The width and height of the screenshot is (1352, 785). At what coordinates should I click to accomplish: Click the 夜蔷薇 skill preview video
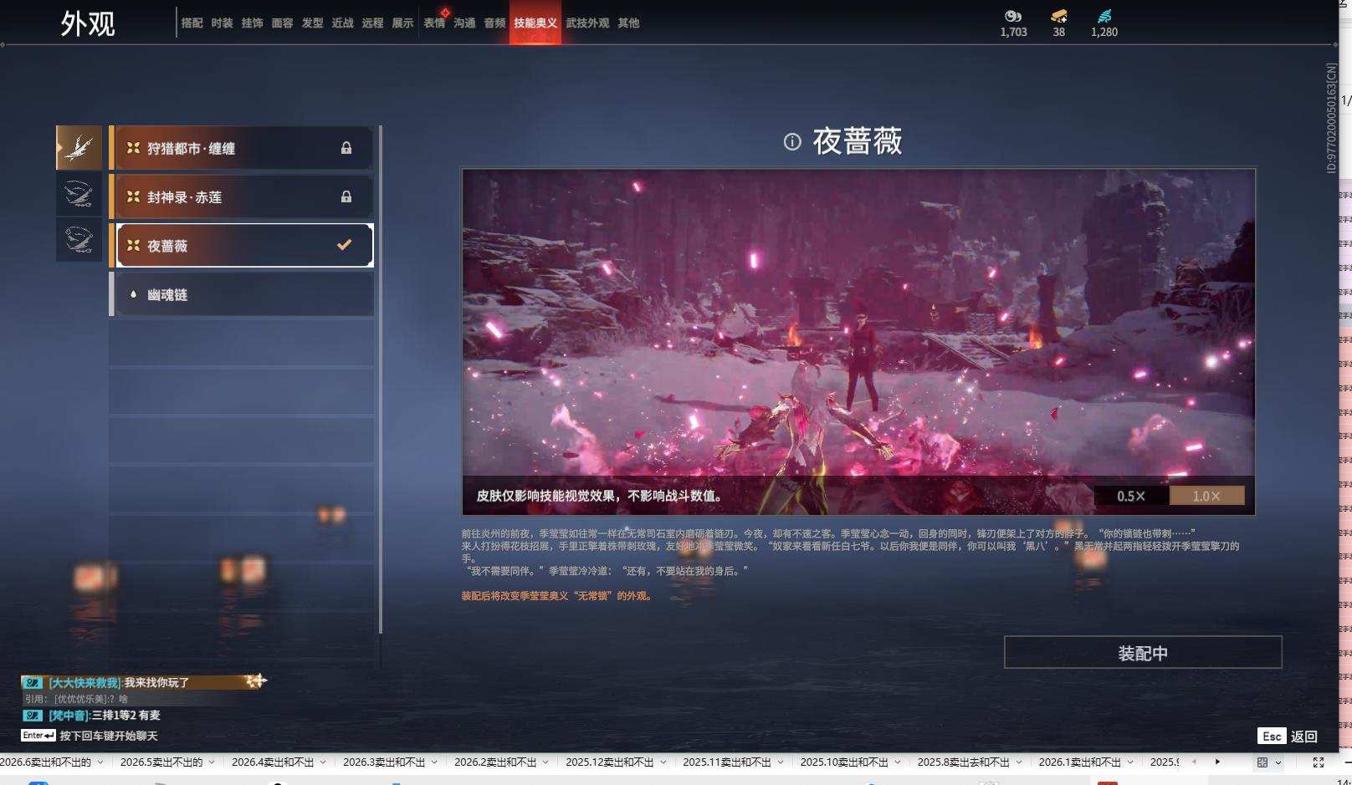[858, 341]
